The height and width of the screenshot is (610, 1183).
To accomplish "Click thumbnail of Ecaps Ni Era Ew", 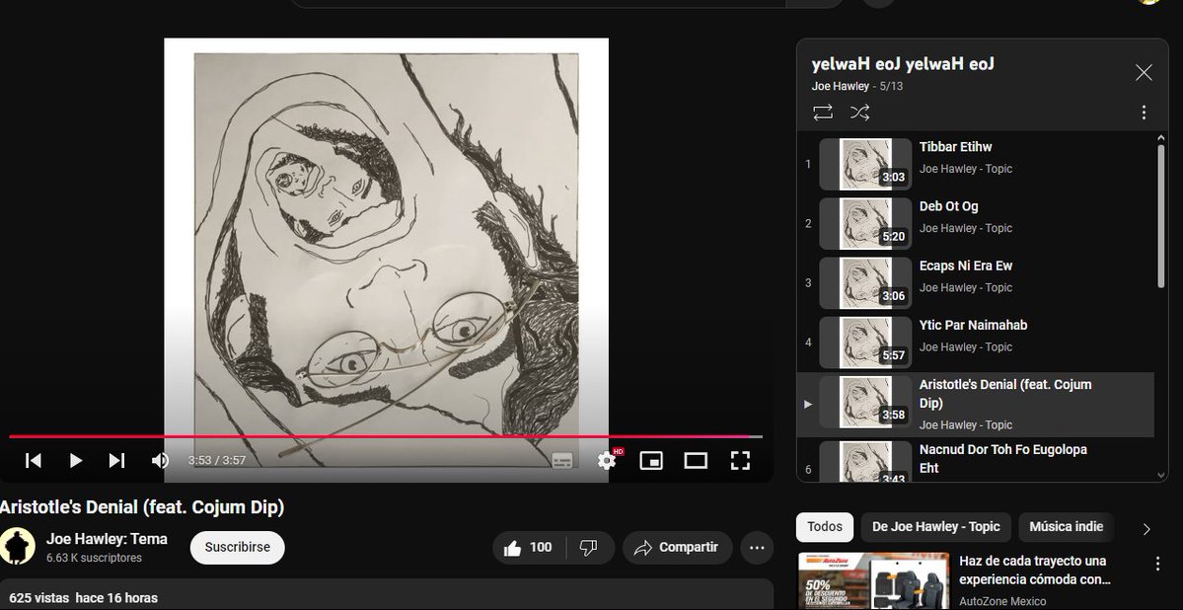I will [865, 283].
